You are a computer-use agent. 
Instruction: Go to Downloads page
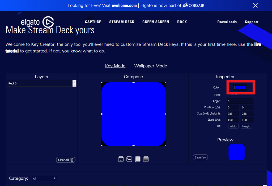click(x=227, y=22)
